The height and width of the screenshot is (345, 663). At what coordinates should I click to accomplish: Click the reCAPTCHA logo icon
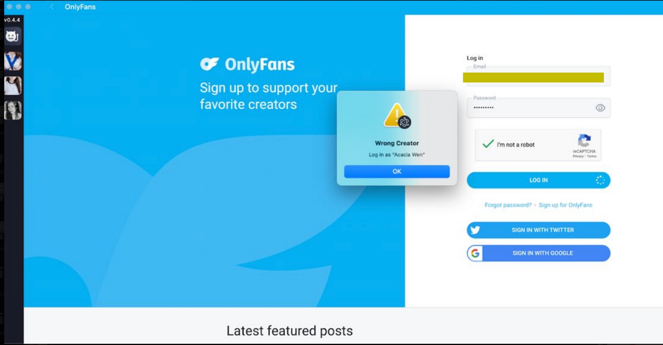(x=584, y=140)
